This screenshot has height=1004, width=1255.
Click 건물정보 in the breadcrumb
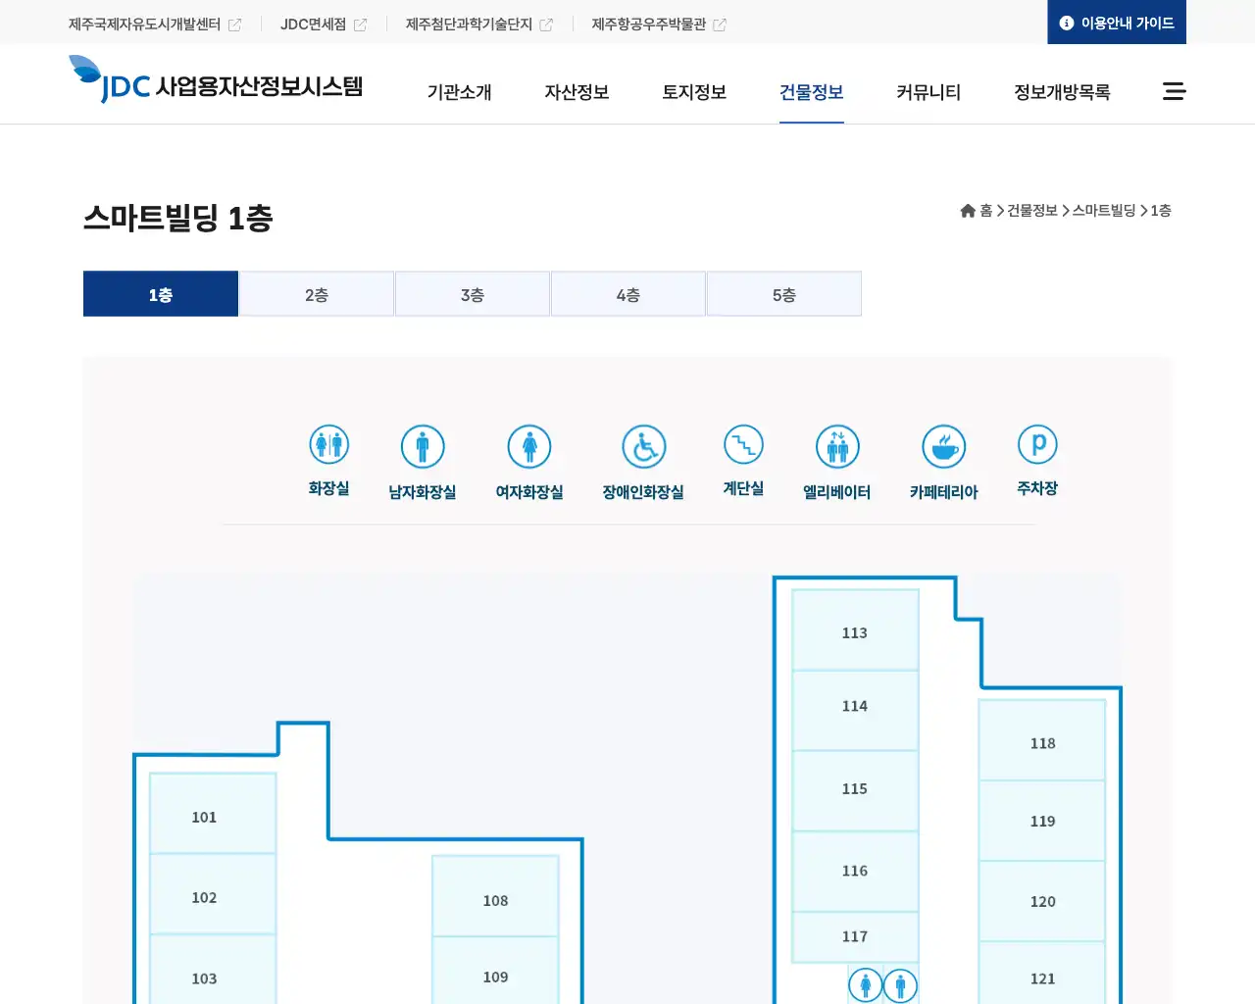coord(1032,211)
